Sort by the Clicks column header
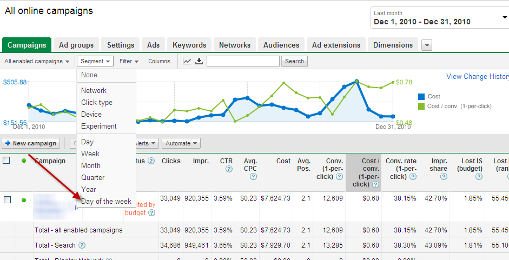509x260 pixels. pos(171,161)
